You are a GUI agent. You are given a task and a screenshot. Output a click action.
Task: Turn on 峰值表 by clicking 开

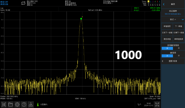click(x=179, y=56)
